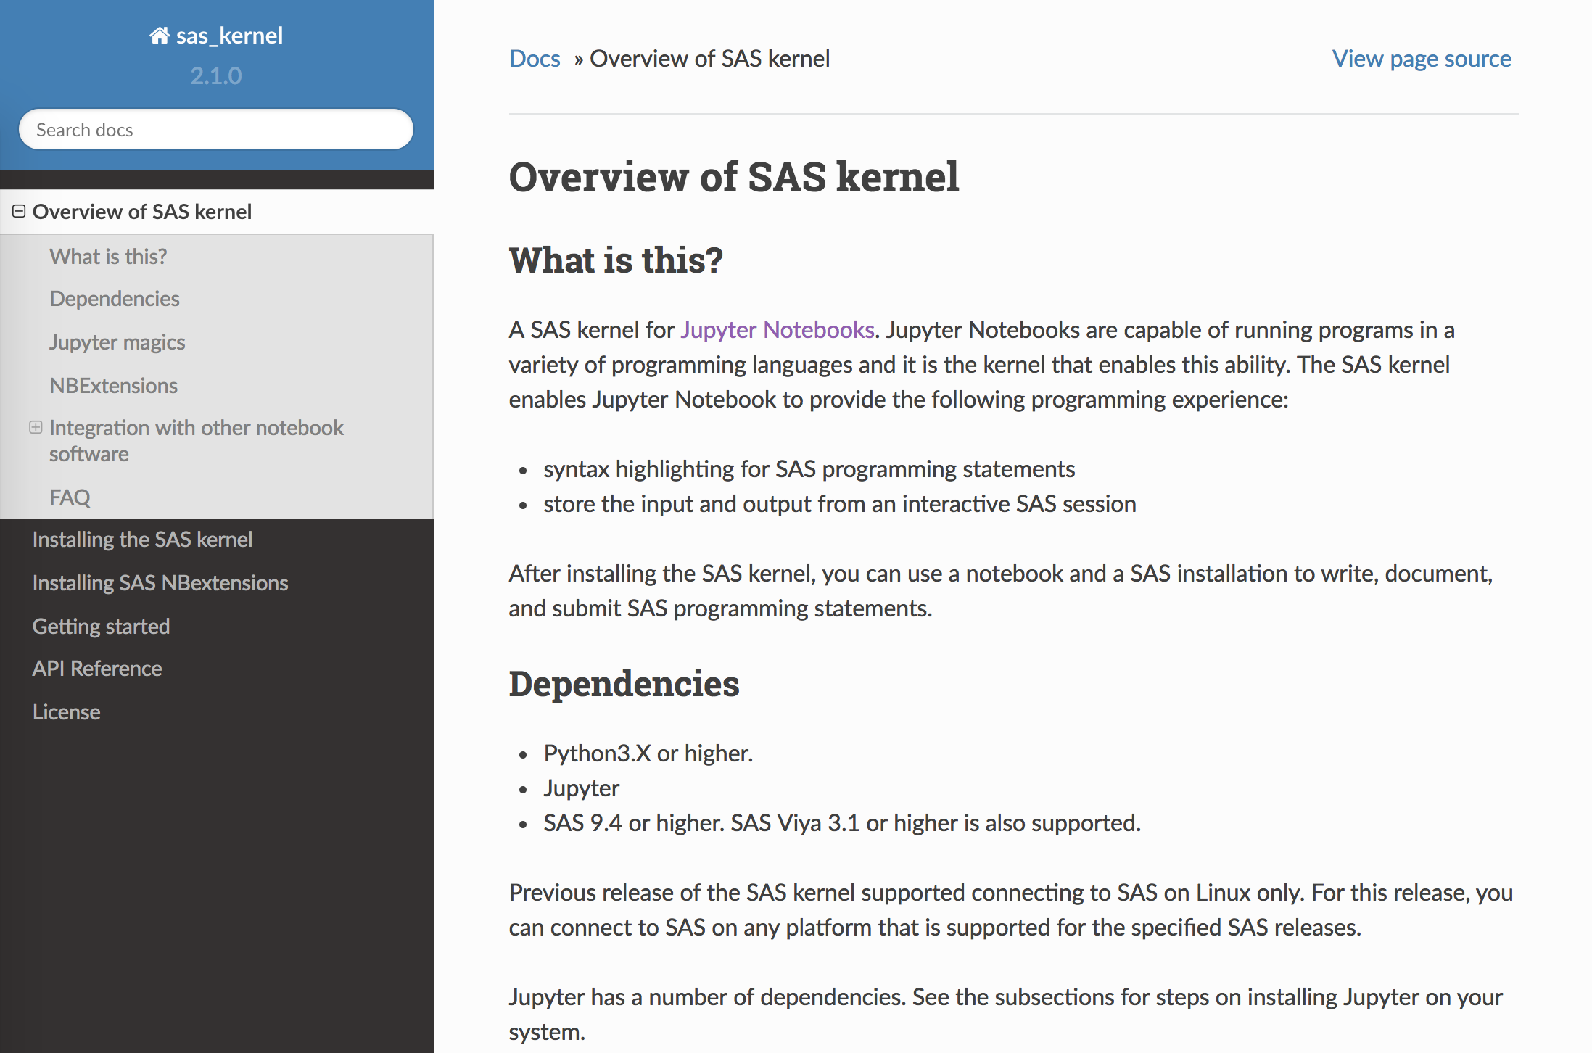Jump to Dependencies in the sidebar
The height and width of the screenshot is (1053, 1592).
[x=115, y=299]
